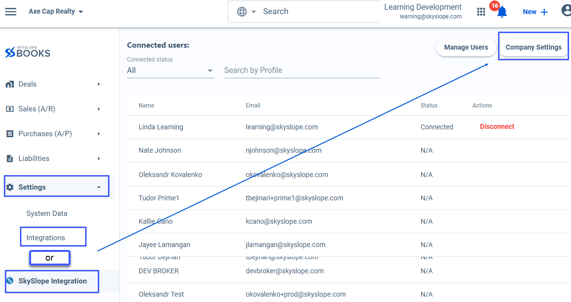This screenshot has width=571, height=302.
Task: Click the Search by Profile field
Action: click(302, 71)
